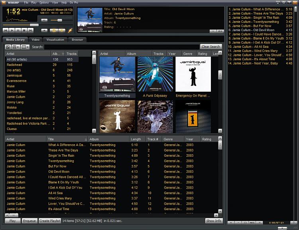
Task: Click the Previous track button
Action: (6, 30)
